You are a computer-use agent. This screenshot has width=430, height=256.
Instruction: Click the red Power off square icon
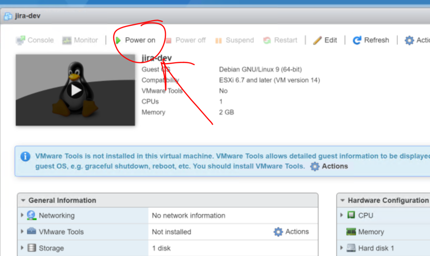(x=169, y=41)
